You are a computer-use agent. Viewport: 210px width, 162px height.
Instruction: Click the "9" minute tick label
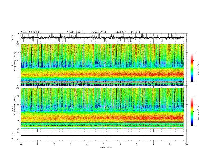click(x=170, y=144)
